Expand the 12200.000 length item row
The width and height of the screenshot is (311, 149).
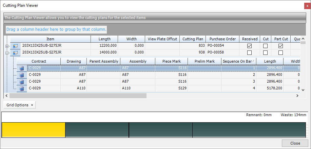[6, 46]
